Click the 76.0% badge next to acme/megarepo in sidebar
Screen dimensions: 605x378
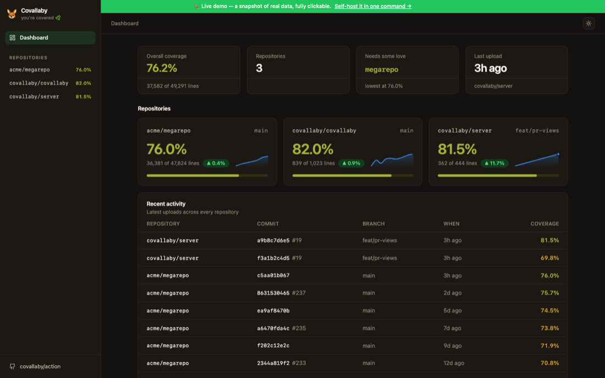84,70
